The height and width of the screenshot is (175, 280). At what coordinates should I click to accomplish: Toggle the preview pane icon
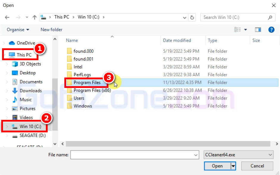point(258,30)
